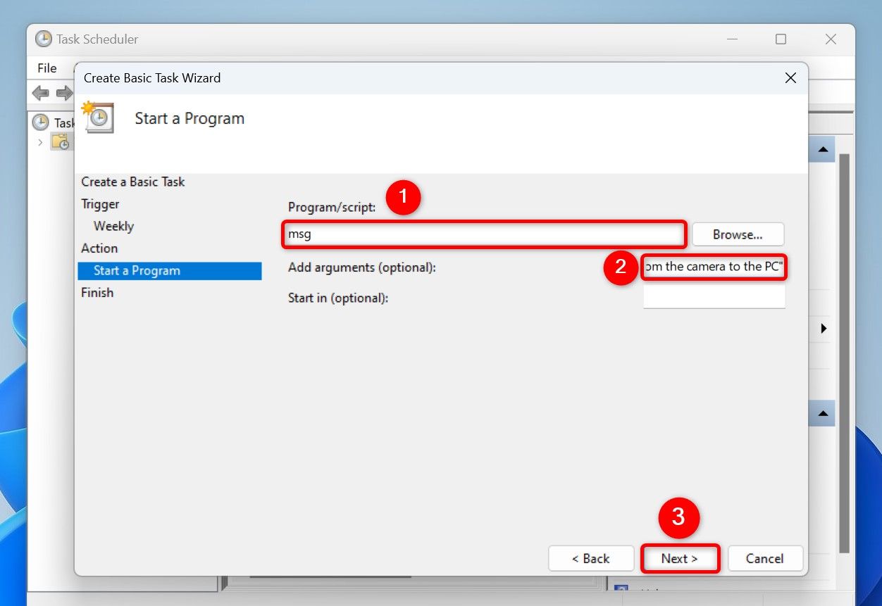
Task: Go to the previous step with Back
Action: (x=590, y=559)
